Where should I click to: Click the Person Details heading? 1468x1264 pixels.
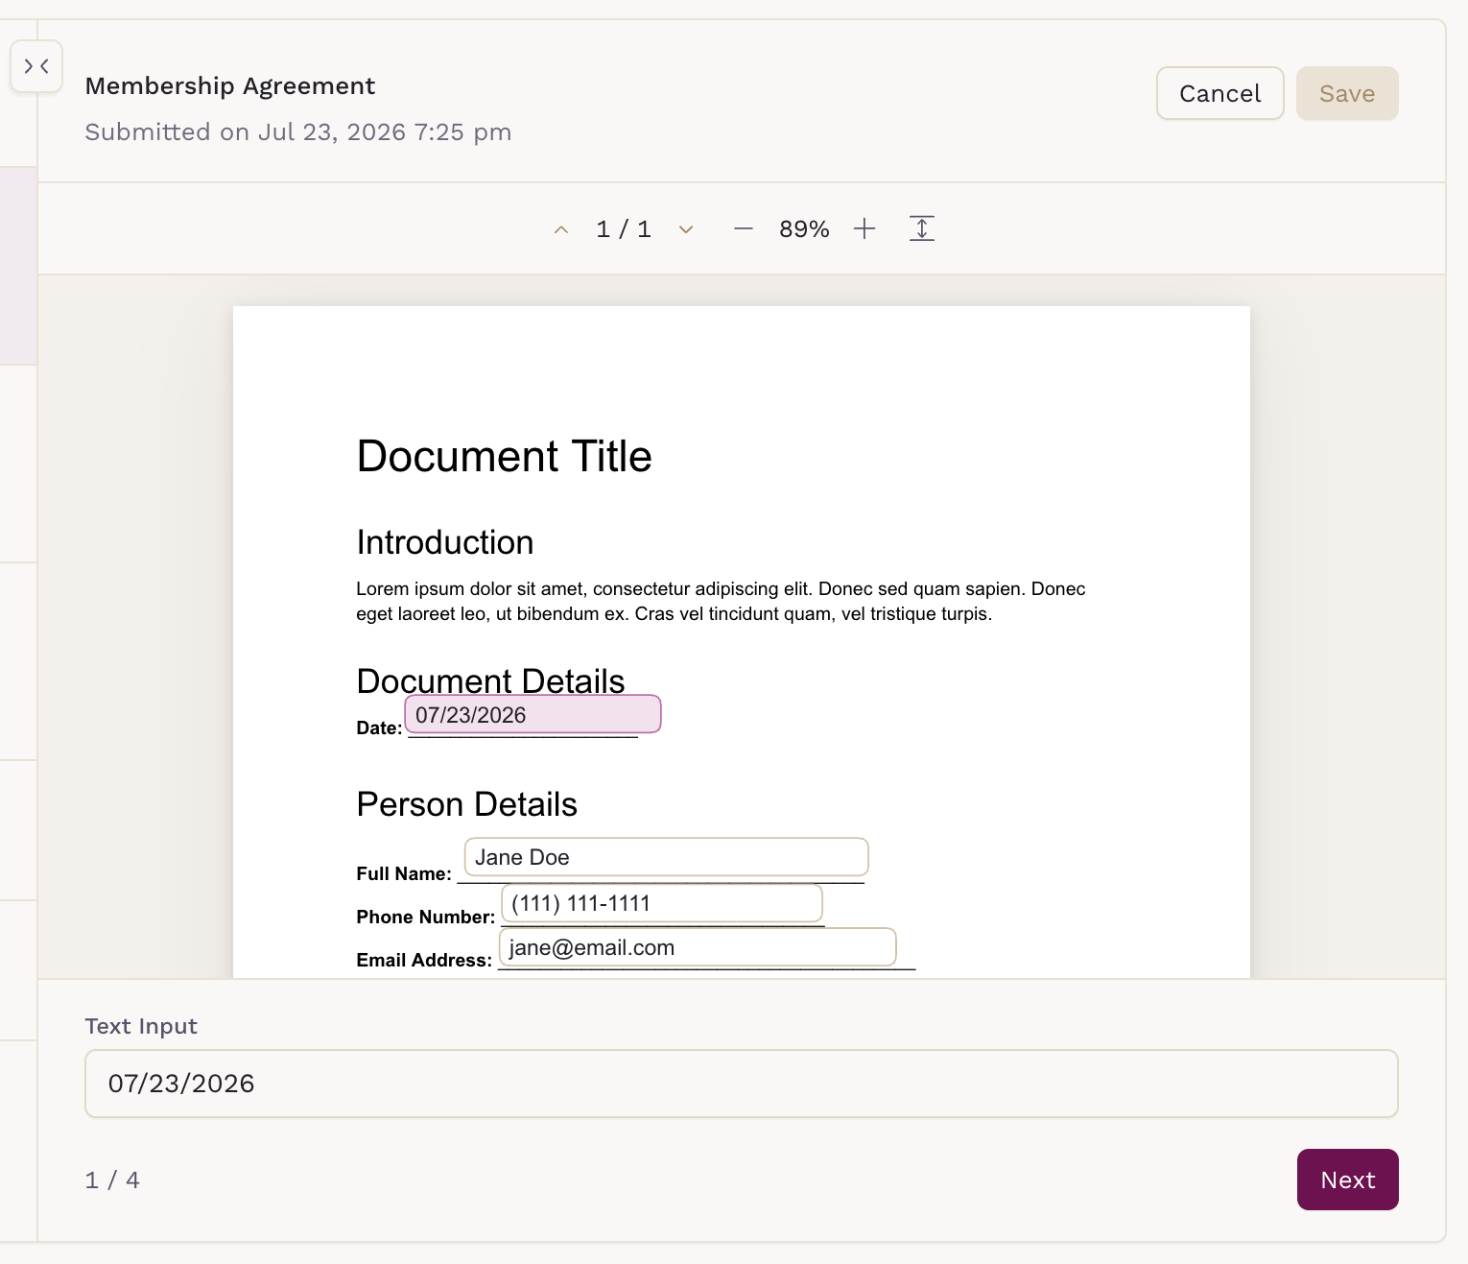467,804
